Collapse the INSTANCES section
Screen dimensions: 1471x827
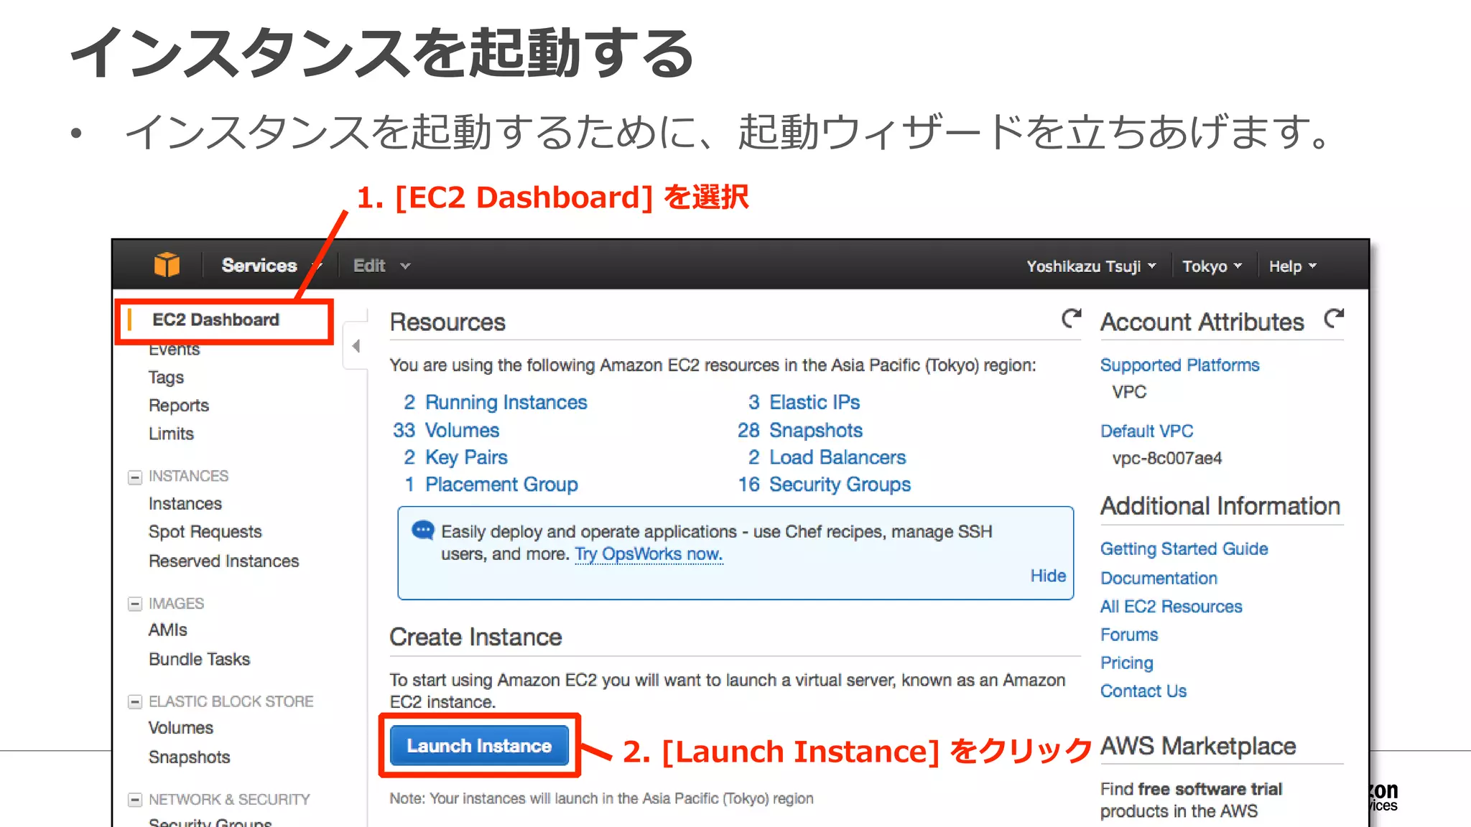[x=134, y=477]
